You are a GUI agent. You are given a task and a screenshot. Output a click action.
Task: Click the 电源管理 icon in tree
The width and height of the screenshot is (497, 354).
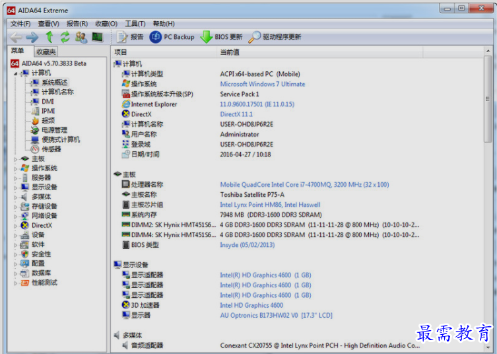coord(35,130)
